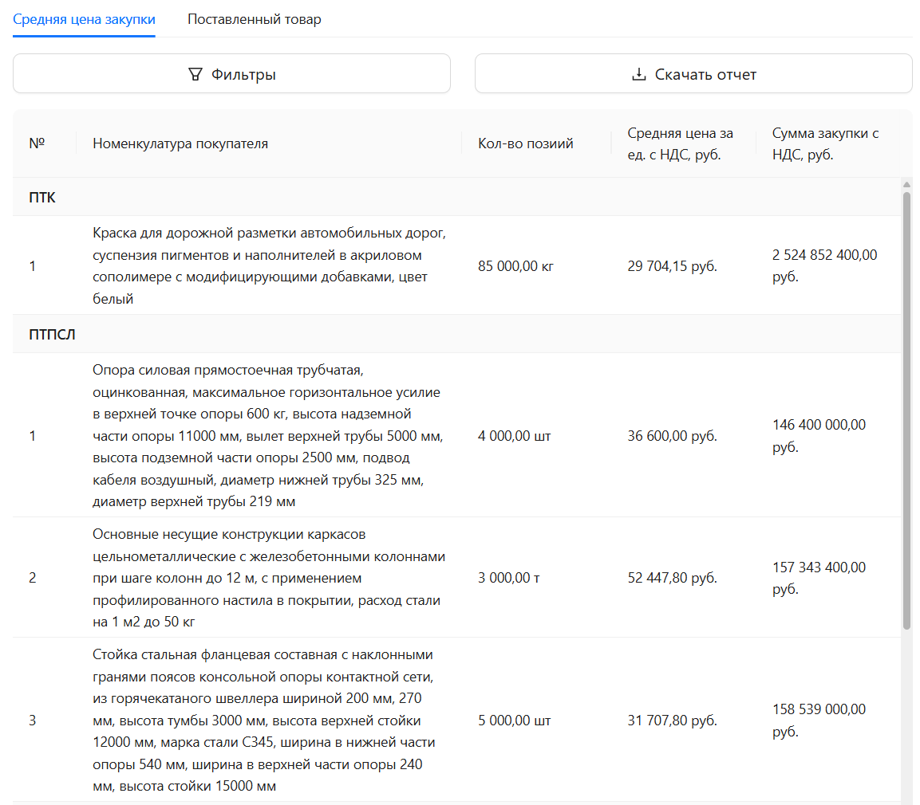Click the scrollbar up arrow

[x=906, y=185]
